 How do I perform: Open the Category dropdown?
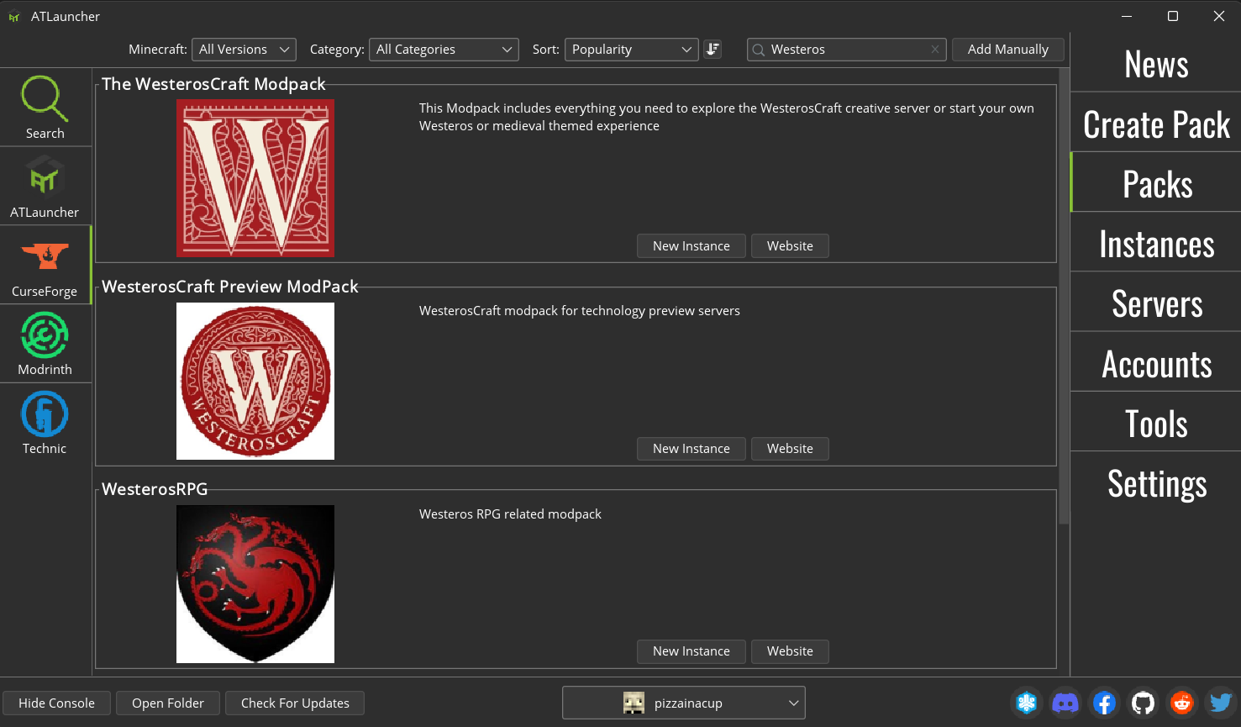coord(444,50)
